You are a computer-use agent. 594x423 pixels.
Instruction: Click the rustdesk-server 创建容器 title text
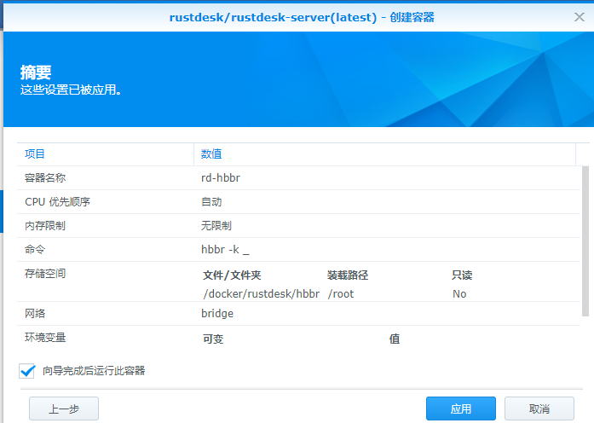pyautogui.click(x=302, y=17)
